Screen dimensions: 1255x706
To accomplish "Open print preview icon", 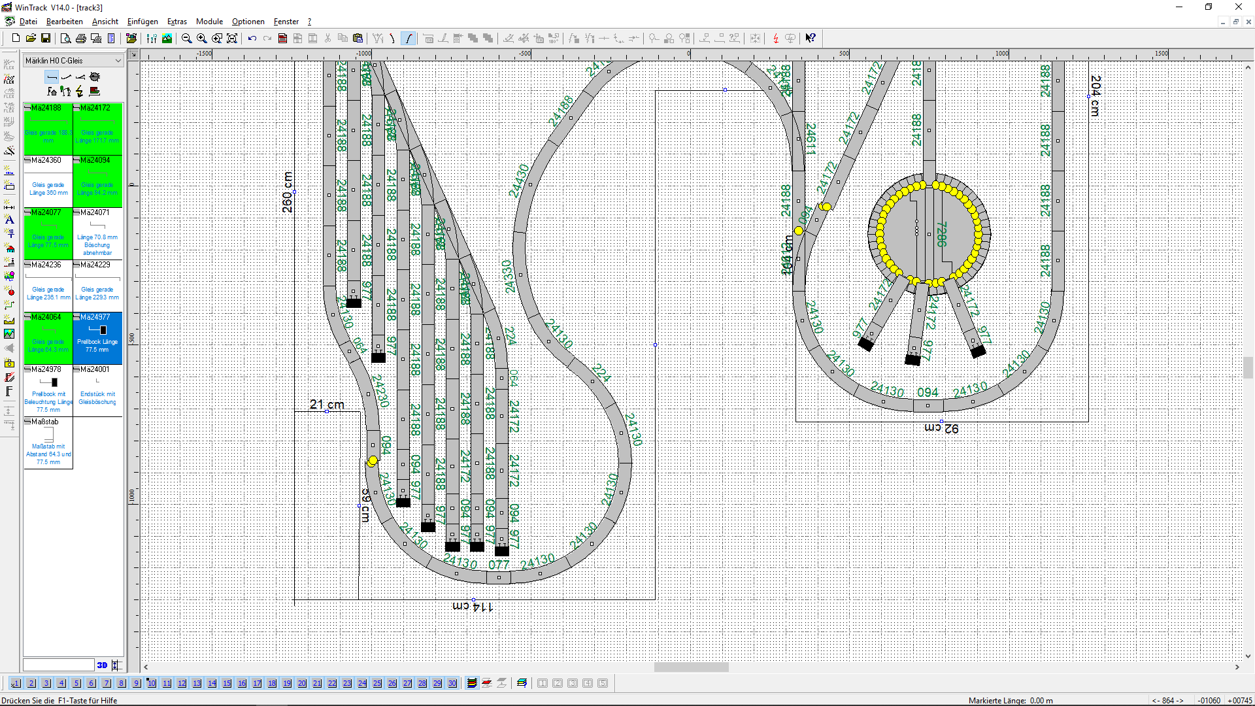I will point(65,39).
